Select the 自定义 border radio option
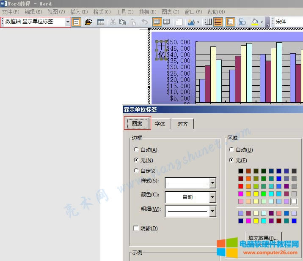The width and height of the screenshot is (303, 261). tap(136, 171)
